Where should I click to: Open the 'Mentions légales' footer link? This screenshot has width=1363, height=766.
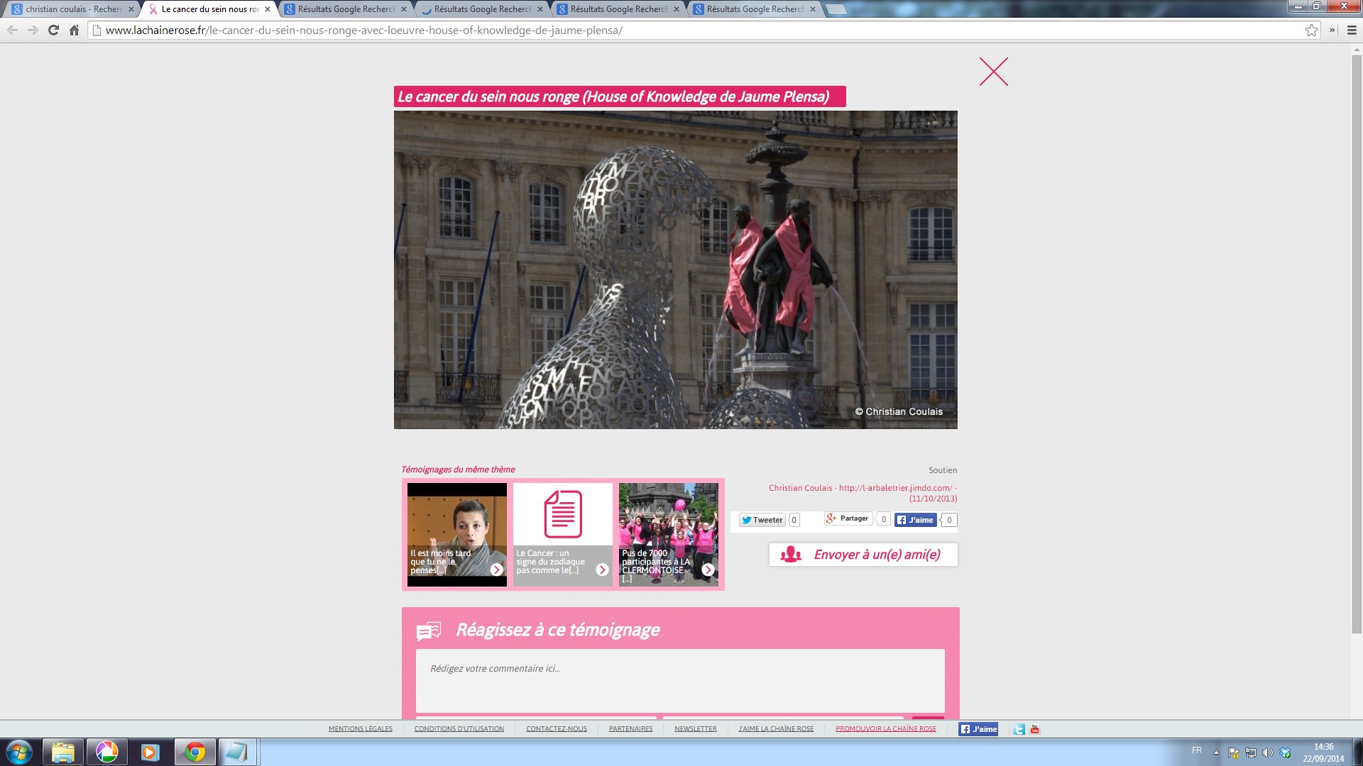[x=360, y=728]
